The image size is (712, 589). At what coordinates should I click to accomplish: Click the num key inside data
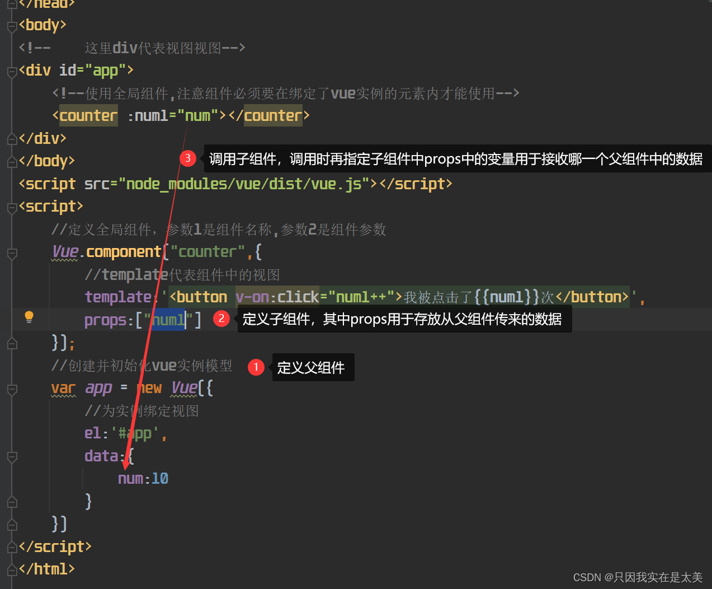tap(130, 479)
